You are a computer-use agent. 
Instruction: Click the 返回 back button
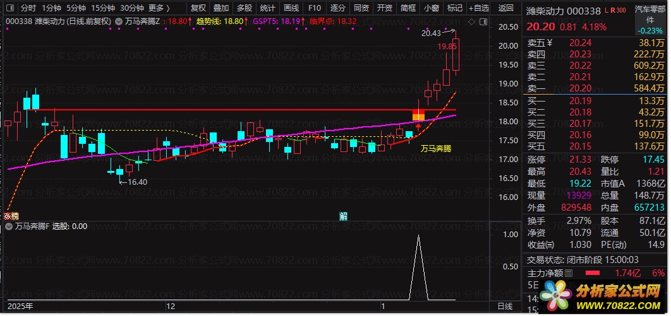(x=506, y=8)
